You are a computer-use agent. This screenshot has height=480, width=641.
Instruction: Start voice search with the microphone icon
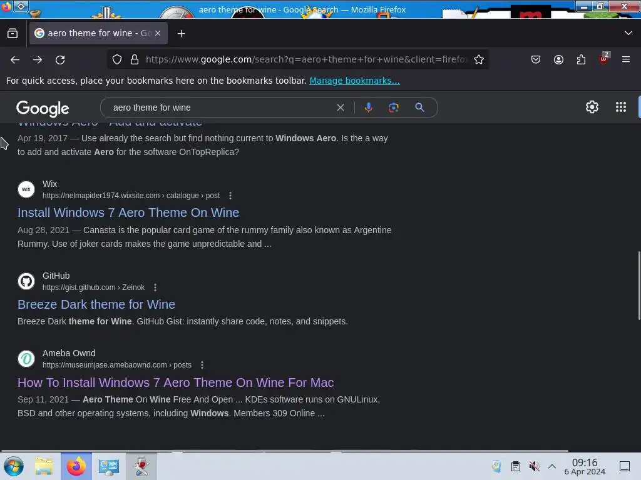click(368, 107)
